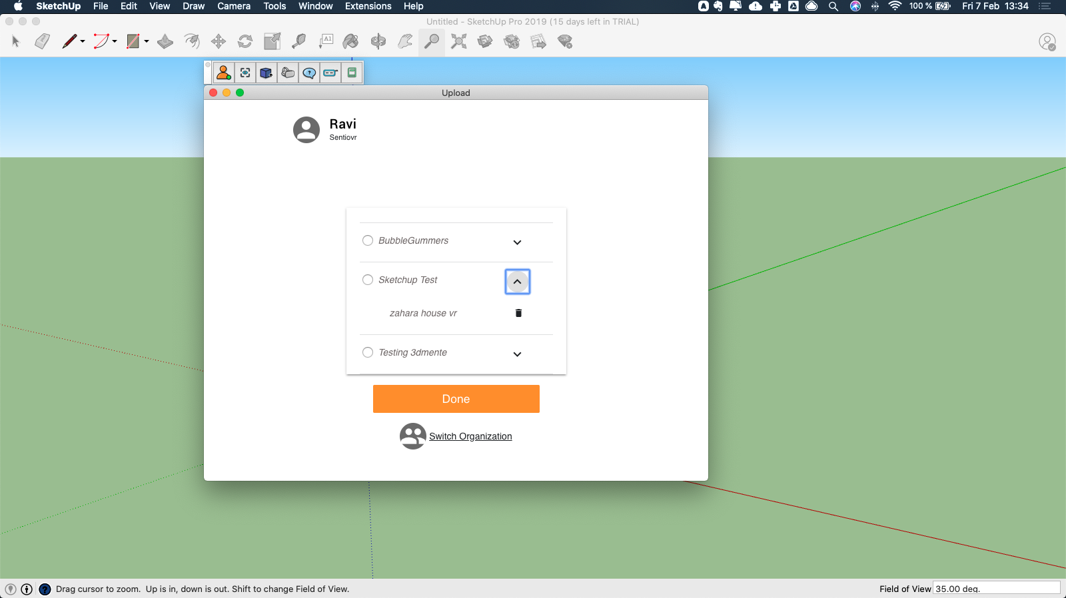Image resolution: width=1066 pixels, height=598 pixels.
Task: Select the BubbleGummers radio button
Action: pyautogui.click(x=368, y=240)
